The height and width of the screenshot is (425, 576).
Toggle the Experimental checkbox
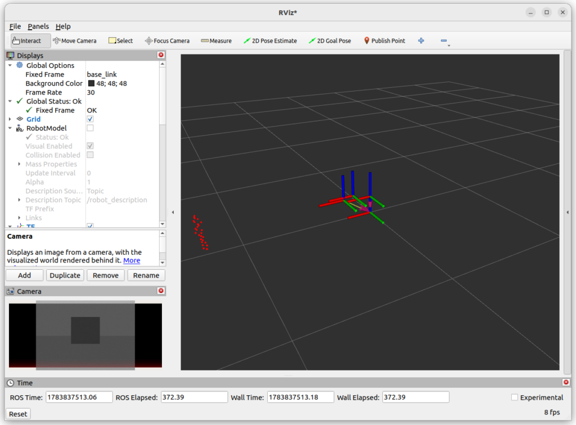(515, 397)
